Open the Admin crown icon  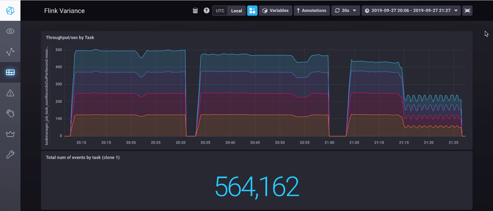coord(10,134)
